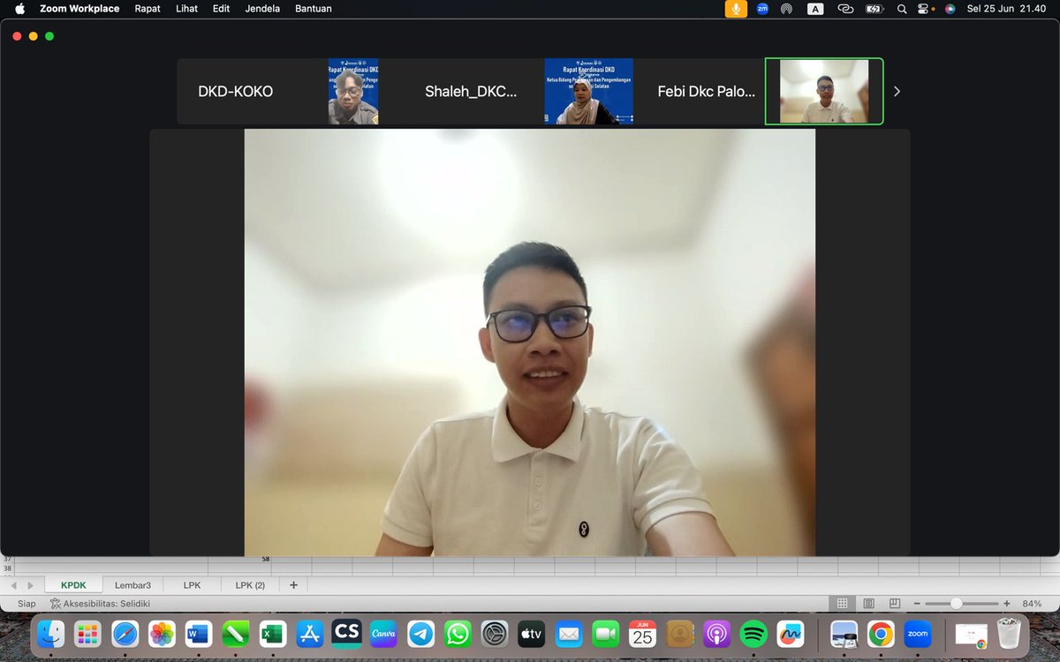Click the Zoom app icon in the Dock
Viewport: 1060px width, 662px height.
coord(918,634)
